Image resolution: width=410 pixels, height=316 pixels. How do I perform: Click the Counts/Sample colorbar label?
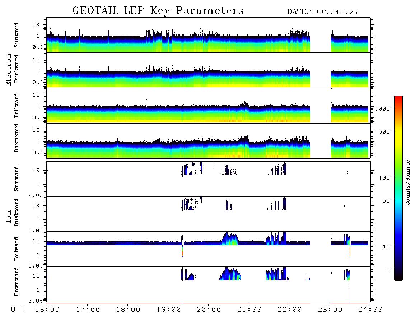tap(407, 182)
